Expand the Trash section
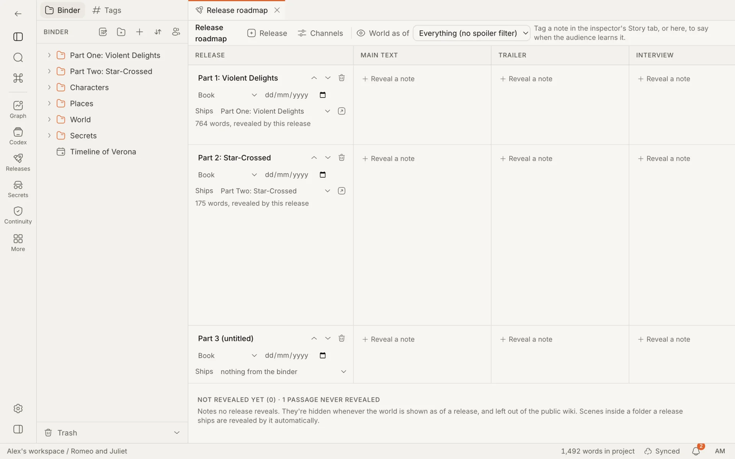The image size is (735, 459). point(176,433)
